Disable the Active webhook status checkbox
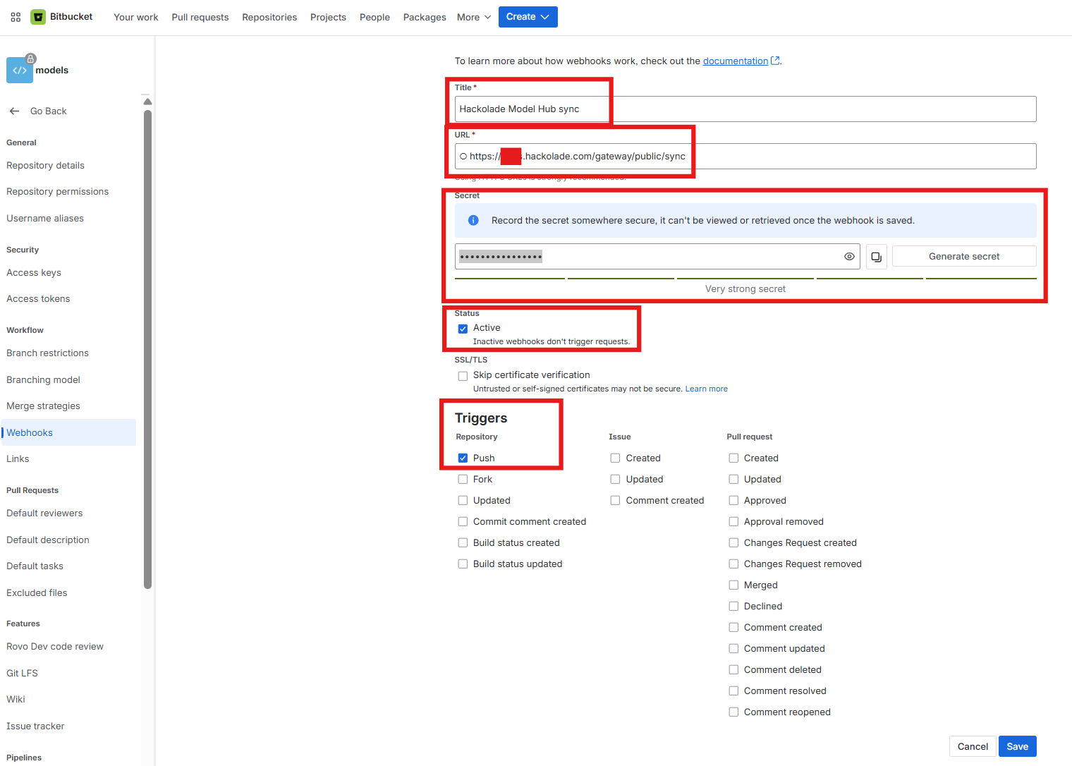The height and width of the screenshot is (766, 1072). pyautogui.click(x=463, y=328)
